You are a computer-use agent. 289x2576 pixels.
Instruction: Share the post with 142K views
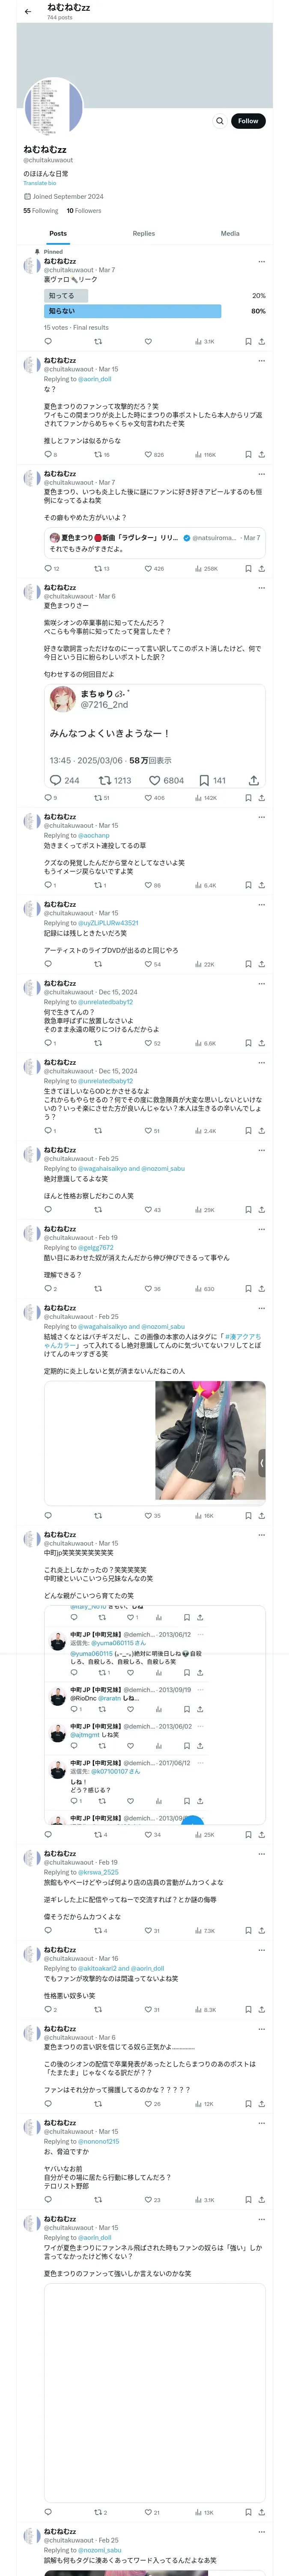(x=261, y=798)
